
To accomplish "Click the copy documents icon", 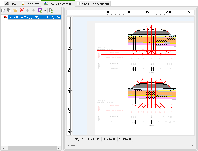I will click(9, 11).
